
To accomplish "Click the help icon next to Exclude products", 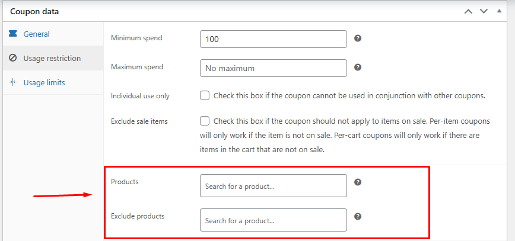I will click(358, 216).
